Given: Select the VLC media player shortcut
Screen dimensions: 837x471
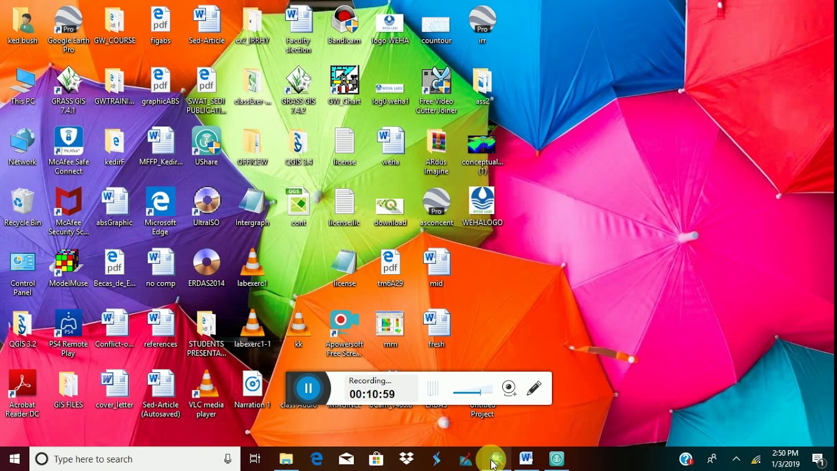Looking at the screenshot, I should (207, 394).
